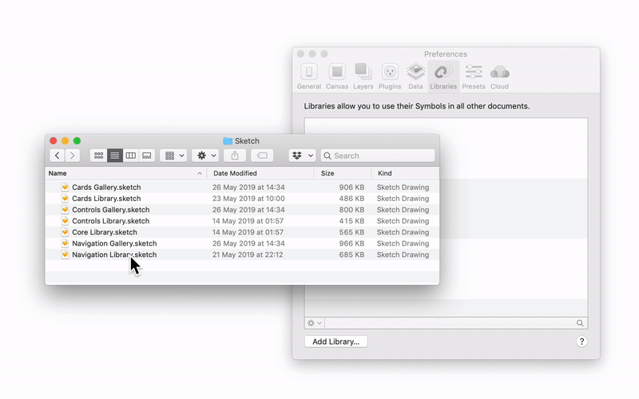Click the 906 KB size value
Viewport: 639px width, 399px height.
(351, 188)
